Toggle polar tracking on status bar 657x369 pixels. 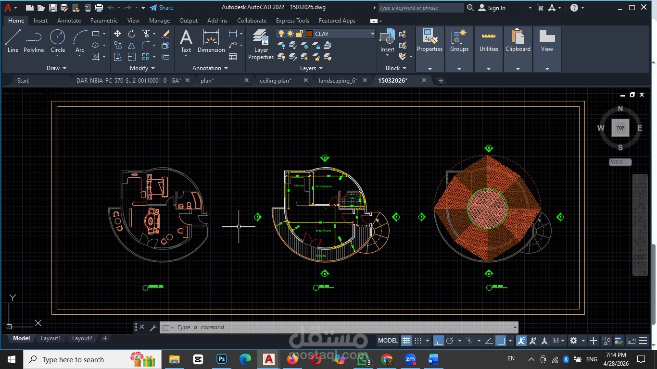(450, 341)
